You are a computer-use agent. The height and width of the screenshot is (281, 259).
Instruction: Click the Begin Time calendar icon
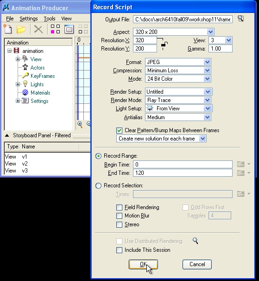click(x=240, y=164)
